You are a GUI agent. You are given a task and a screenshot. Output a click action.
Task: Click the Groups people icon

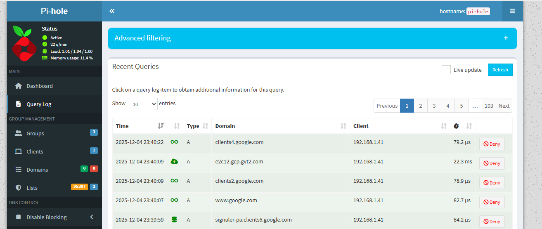(x=18, y=133)
